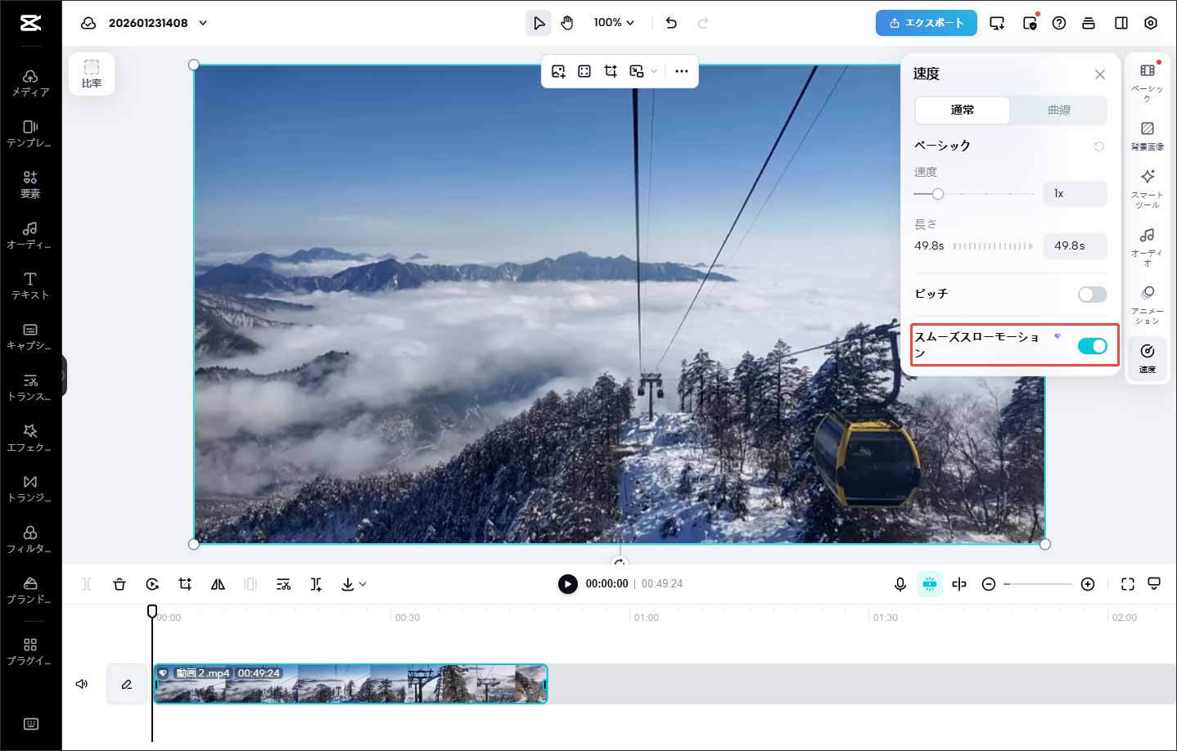Switch to the アニメーション panel
This screenshot has height=751, width=1177.
tap(1147, 305)
